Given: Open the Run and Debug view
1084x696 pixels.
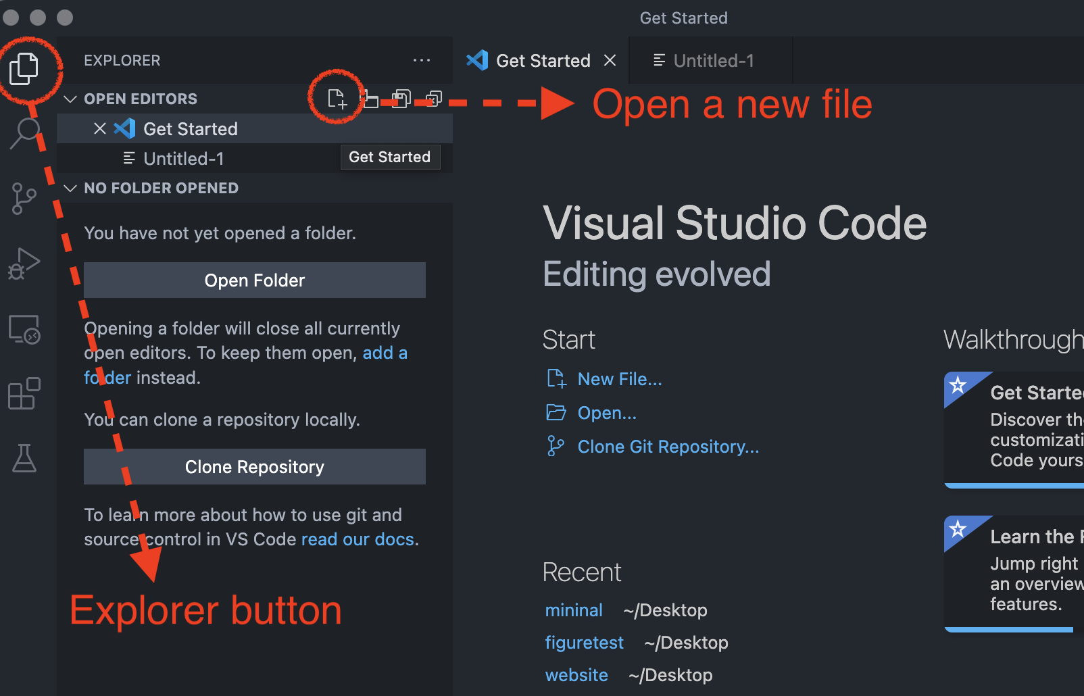Looking at the screenshot, I should pos(24,264).
